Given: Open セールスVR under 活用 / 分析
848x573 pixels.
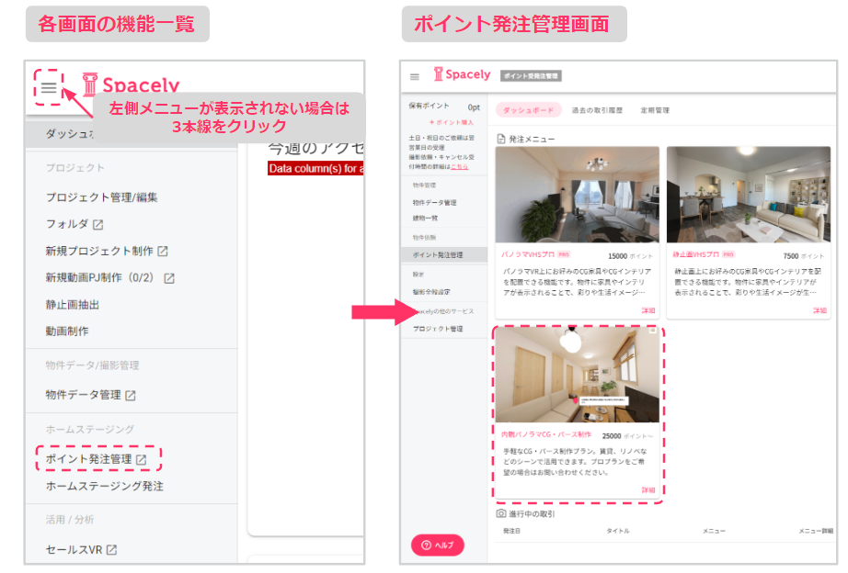Looking at the screenshot, I should click(x=74, y=550).
